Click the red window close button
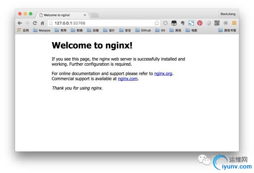This screenshot has height=173, width=254. [20, 14]
